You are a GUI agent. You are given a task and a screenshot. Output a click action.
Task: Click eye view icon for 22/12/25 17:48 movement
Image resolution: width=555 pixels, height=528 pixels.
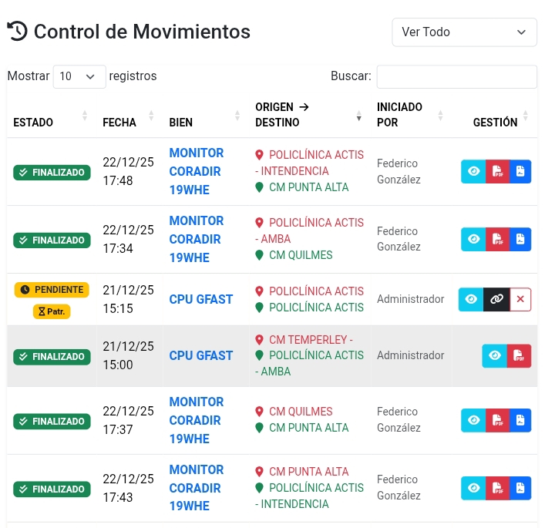tap(473, 171)
